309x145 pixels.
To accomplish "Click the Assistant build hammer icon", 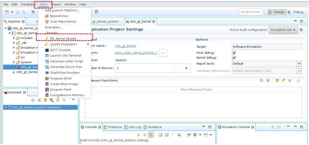I will coord(51,100).
